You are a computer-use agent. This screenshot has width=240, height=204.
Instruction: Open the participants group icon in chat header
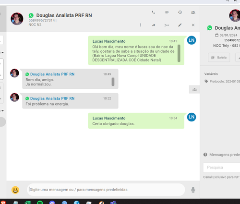click(x=193, y=12)
